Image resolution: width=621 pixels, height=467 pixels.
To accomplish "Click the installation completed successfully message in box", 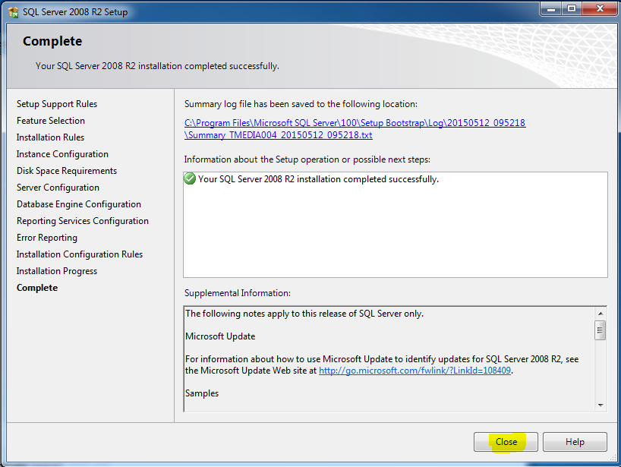I will pos(318,179).
